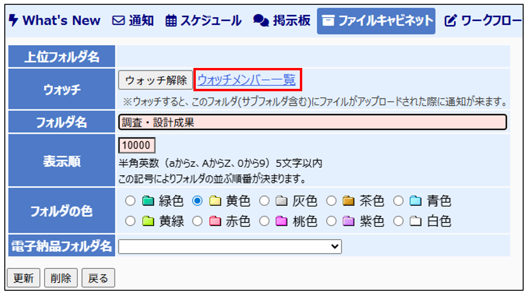
Task: Click the brown folder icon
Action: click(349, 201)
